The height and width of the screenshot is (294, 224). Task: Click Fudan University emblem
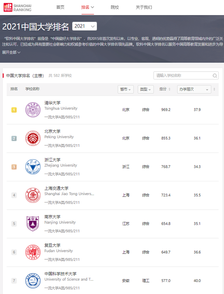(33, 252)
